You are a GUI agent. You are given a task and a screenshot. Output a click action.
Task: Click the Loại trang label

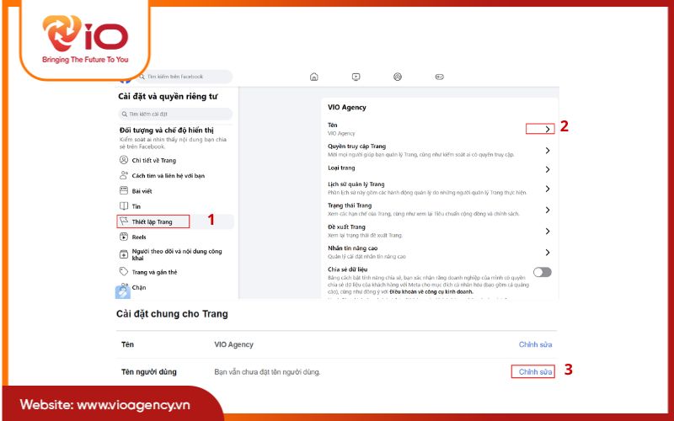[x=341, y=168]
